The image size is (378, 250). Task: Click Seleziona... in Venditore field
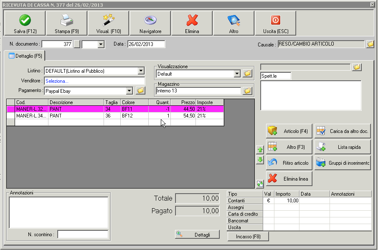57,81
